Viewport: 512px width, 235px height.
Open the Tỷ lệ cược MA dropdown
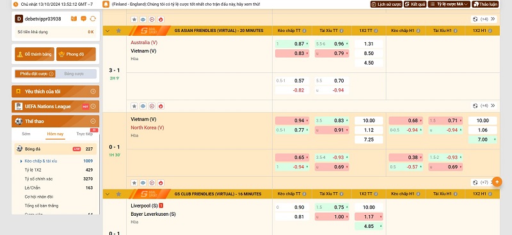(449, 4)
